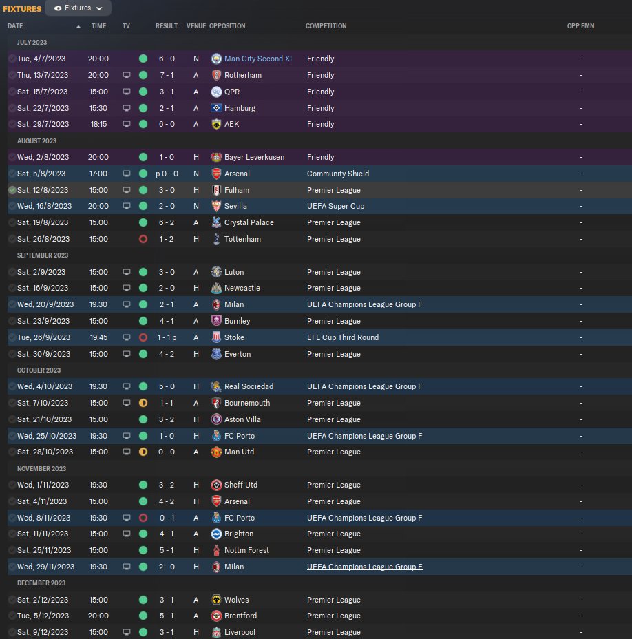Viewport: 632px width, 639px height.
Task: Click the Brentford club badge
Action: click(216, 616)
